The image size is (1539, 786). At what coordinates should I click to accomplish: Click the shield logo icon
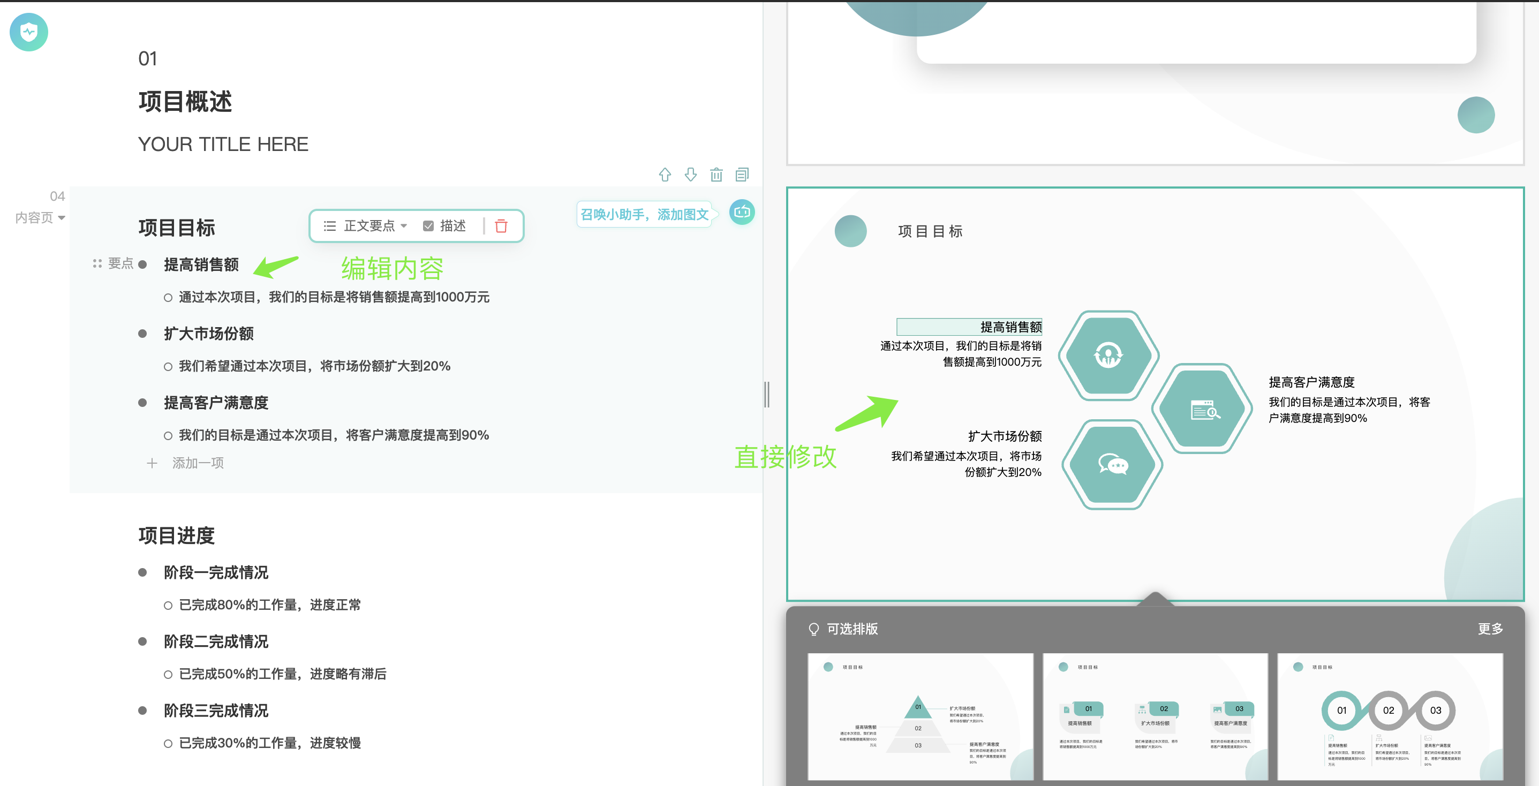[29, 32]
